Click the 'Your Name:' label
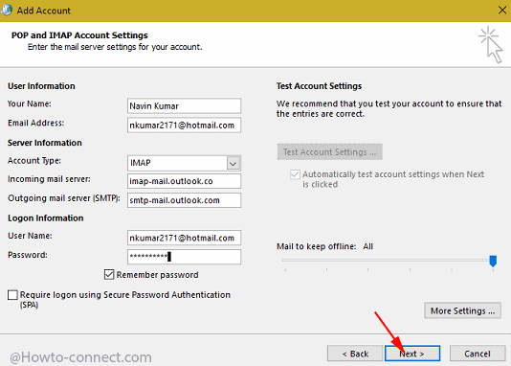Screen dimensions: 511x366 coord(30,103)
